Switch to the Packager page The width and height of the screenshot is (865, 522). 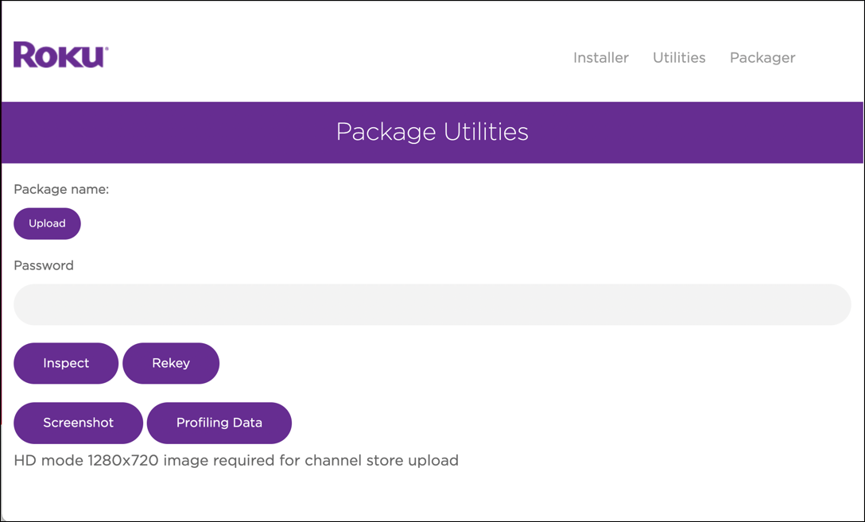pyautogui.click(x=762, y=58)
